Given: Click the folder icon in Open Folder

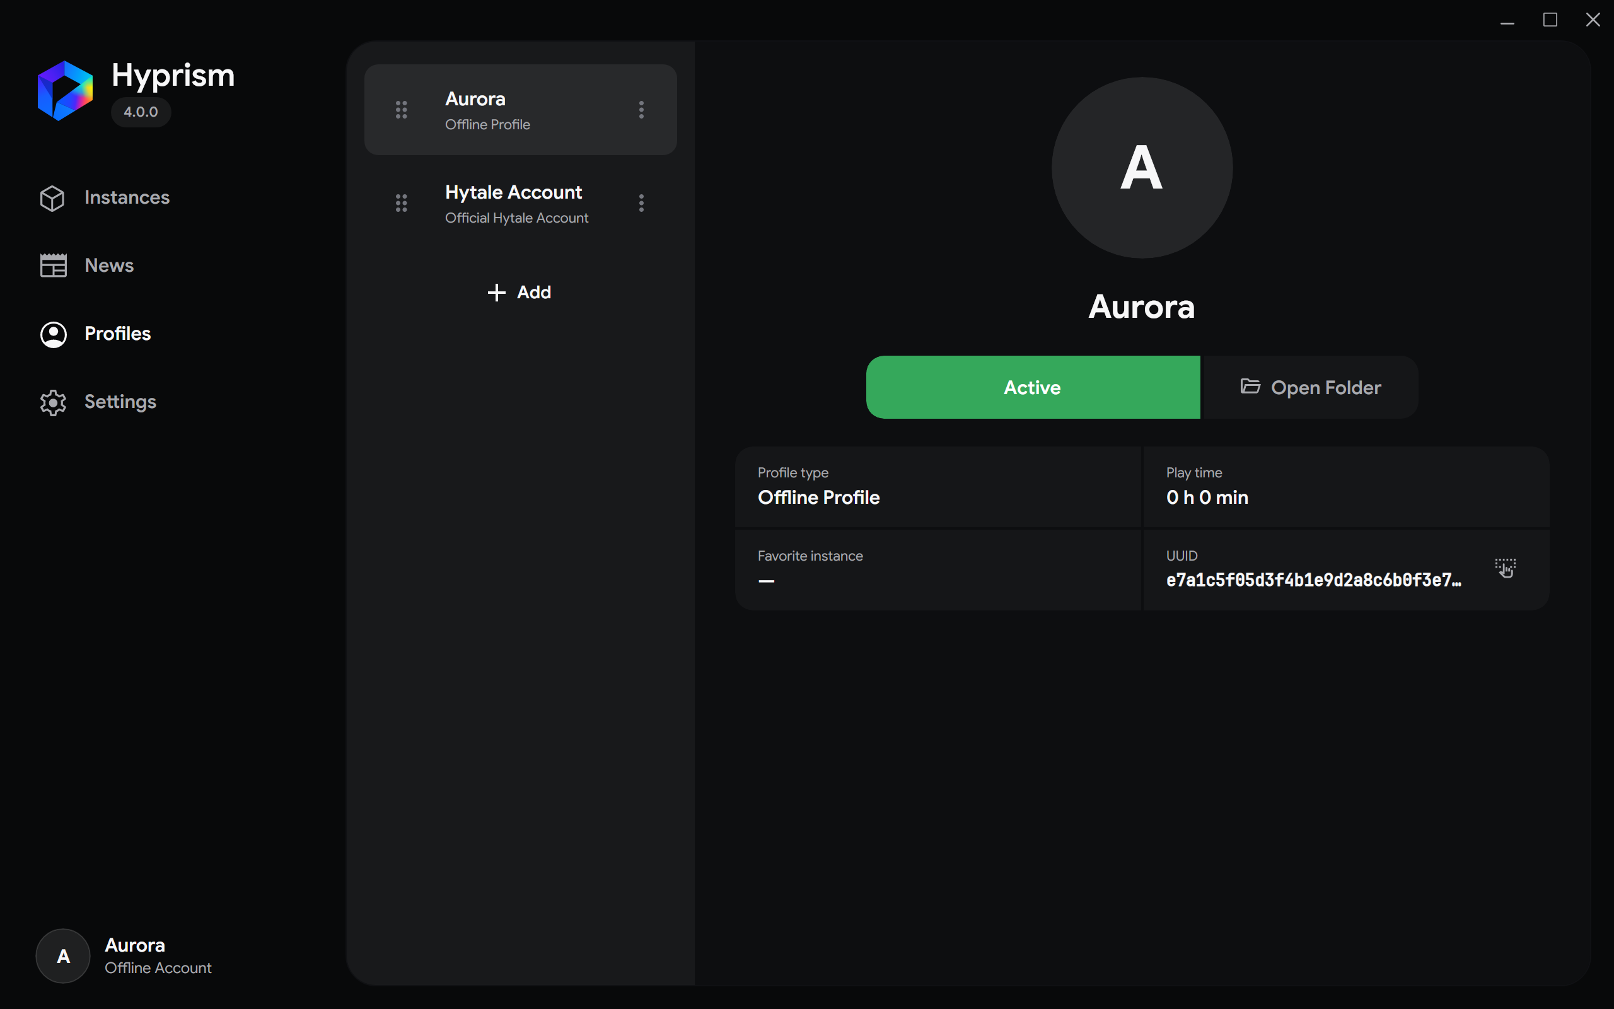Looking at the screenshot, I should point(1250,387).
